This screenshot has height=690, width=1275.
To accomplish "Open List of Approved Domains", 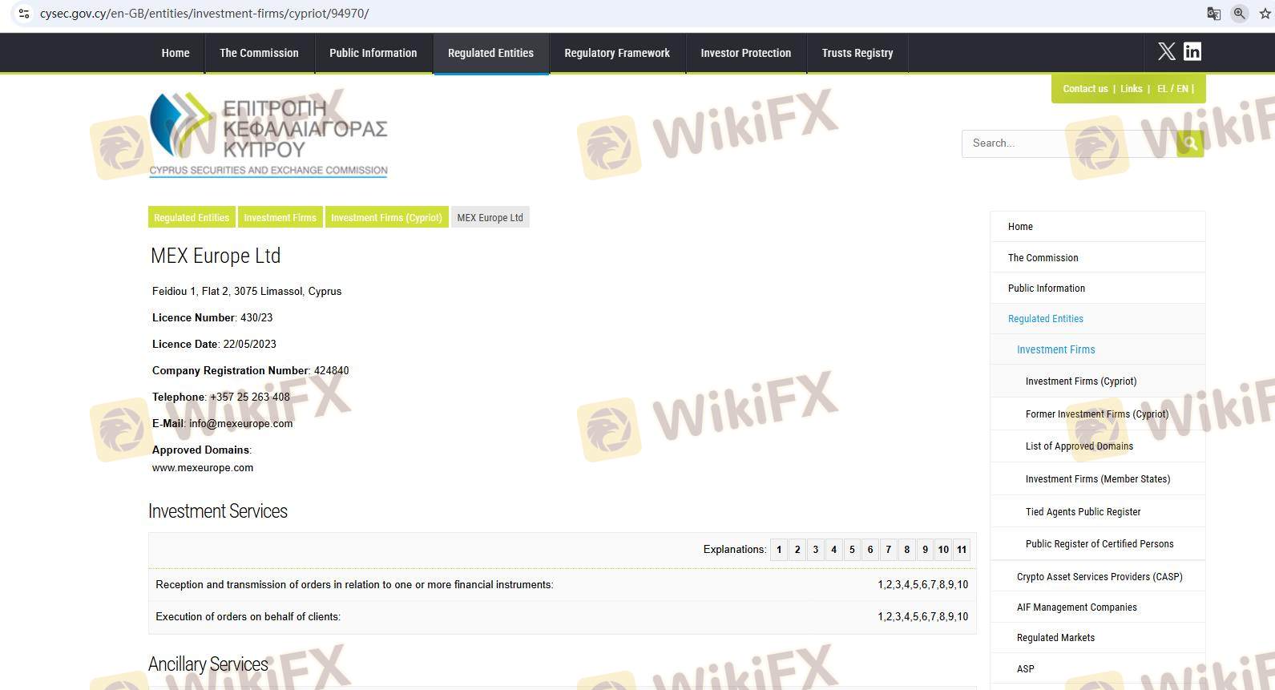I will click(1098, 446).
